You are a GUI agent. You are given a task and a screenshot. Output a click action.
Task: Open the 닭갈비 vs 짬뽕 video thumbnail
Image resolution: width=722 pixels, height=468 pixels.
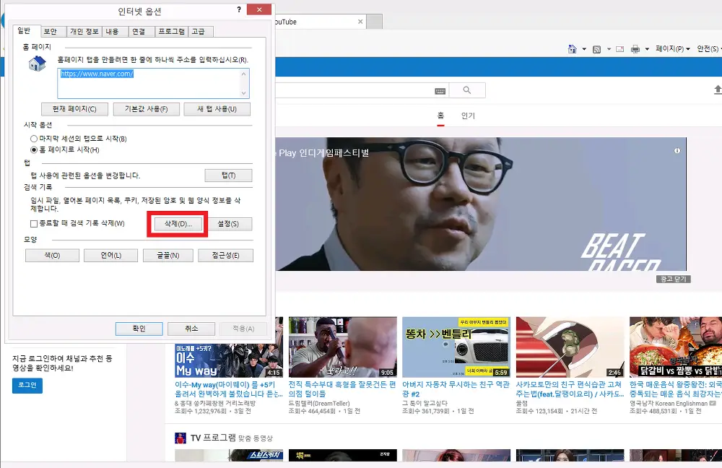tap(676, 347)
